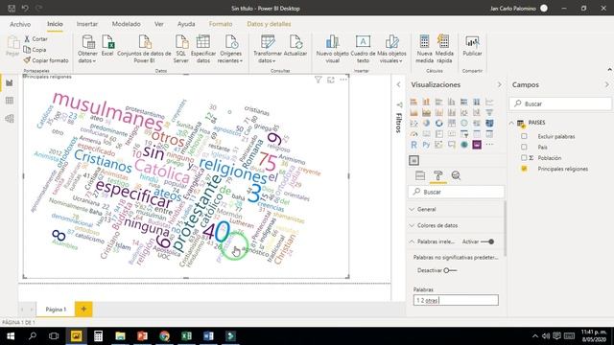Switch to the Ayuda ribbon tab

(x=186, y=24)
